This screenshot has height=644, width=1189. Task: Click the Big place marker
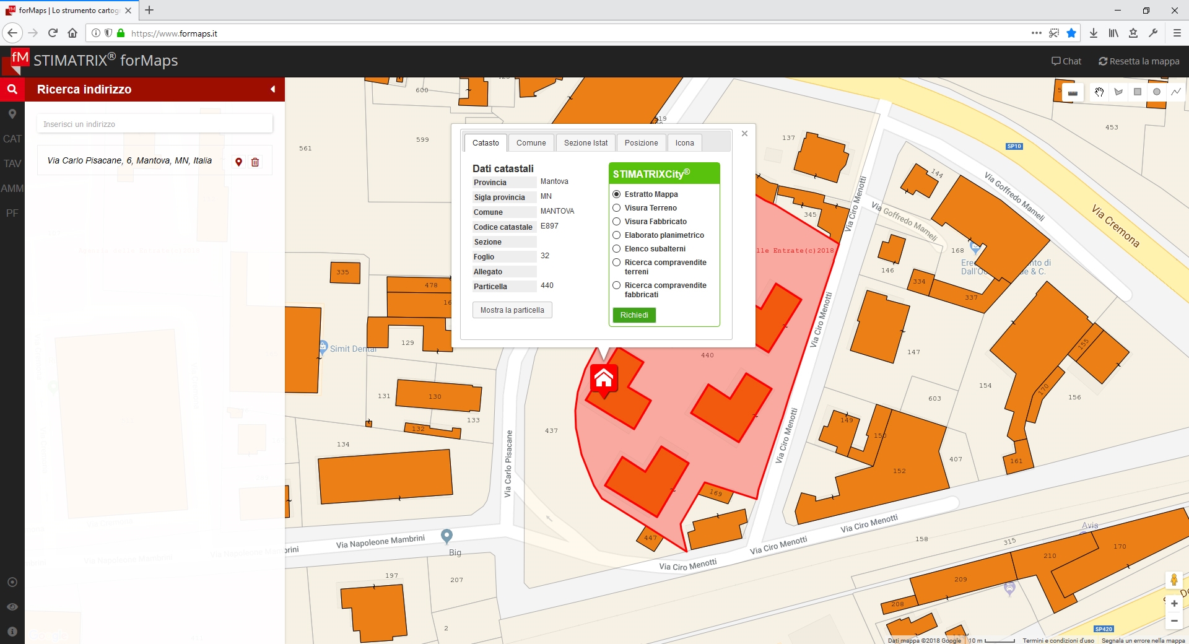(x=446, y=536)
